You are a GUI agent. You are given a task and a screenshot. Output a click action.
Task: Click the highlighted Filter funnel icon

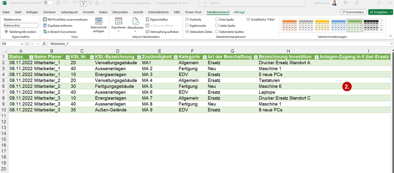(x=83, y=3)
